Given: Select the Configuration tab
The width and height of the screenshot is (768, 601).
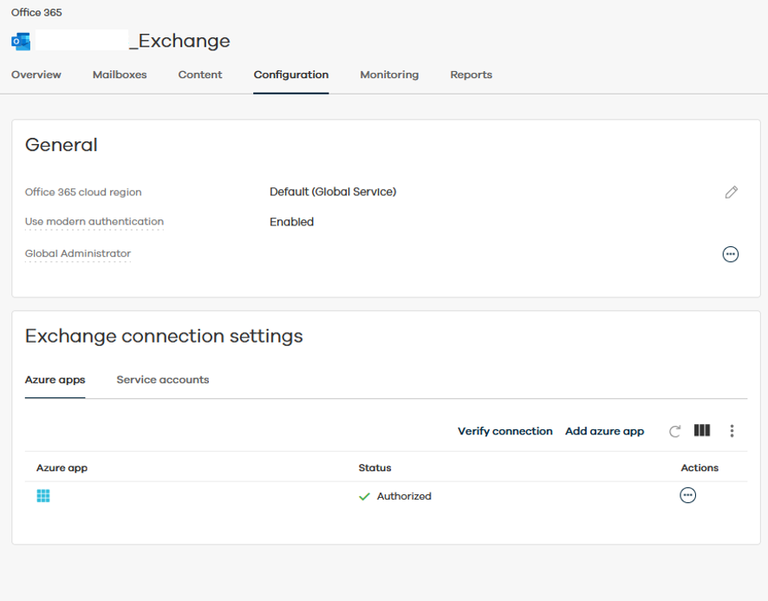Looking at the screenshot, I should pos(291,75).
